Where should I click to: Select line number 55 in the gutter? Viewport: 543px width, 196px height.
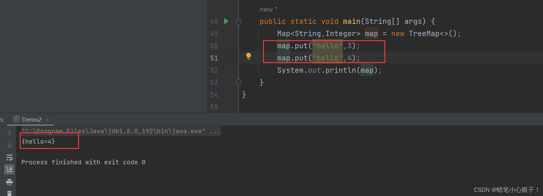click(214, 107)
